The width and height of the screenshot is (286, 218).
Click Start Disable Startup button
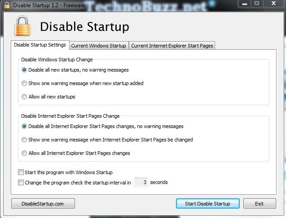pos(208,204)
